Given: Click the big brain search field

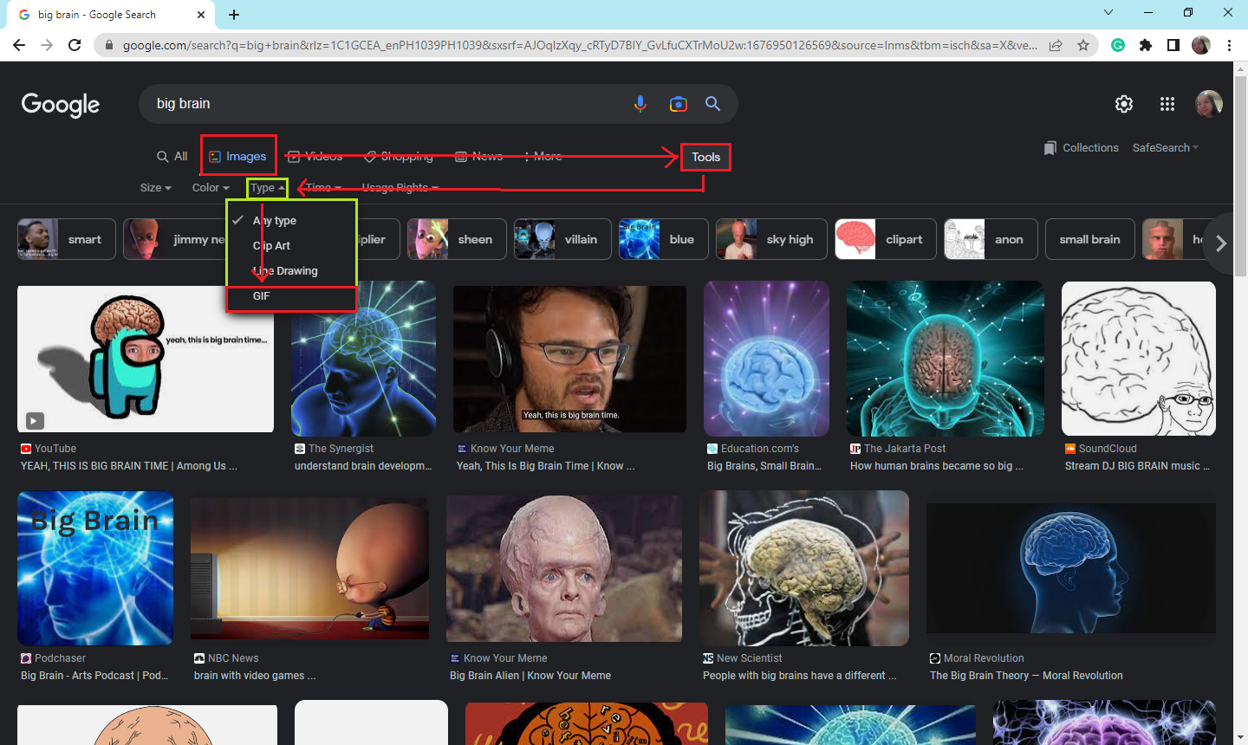Looking at the screenshot, I should pos(381,104).
